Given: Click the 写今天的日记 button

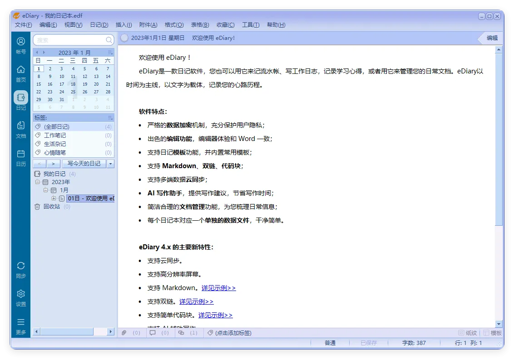Looking at the screenshot, I should click(x=84, y=164).
